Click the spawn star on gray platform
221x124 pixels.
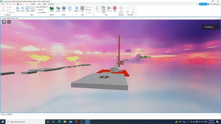(104, 77)
